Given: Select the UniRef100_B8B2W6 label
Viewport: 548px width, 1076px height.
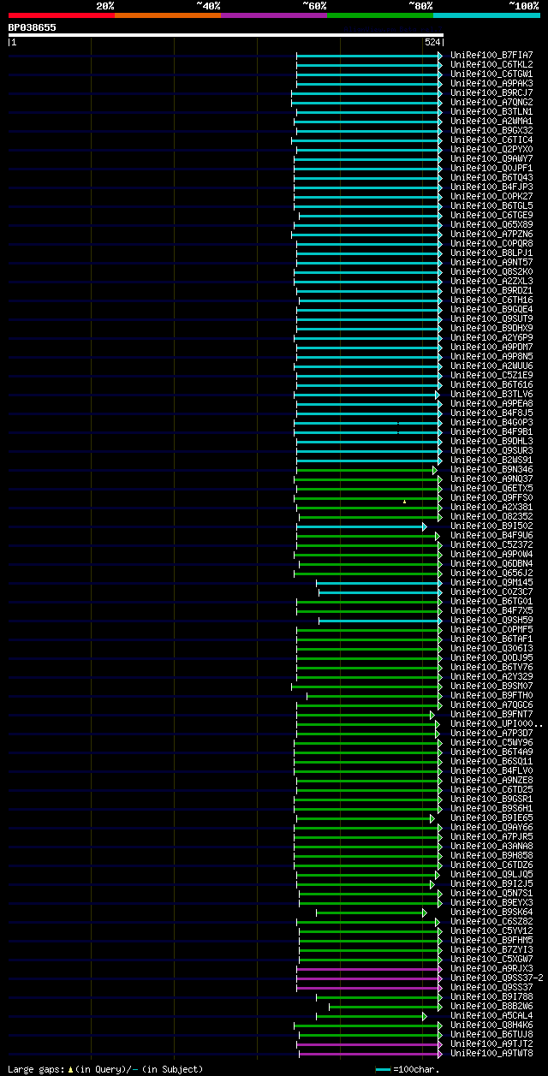Looking at the screenshot, I should coord(491,1006).
